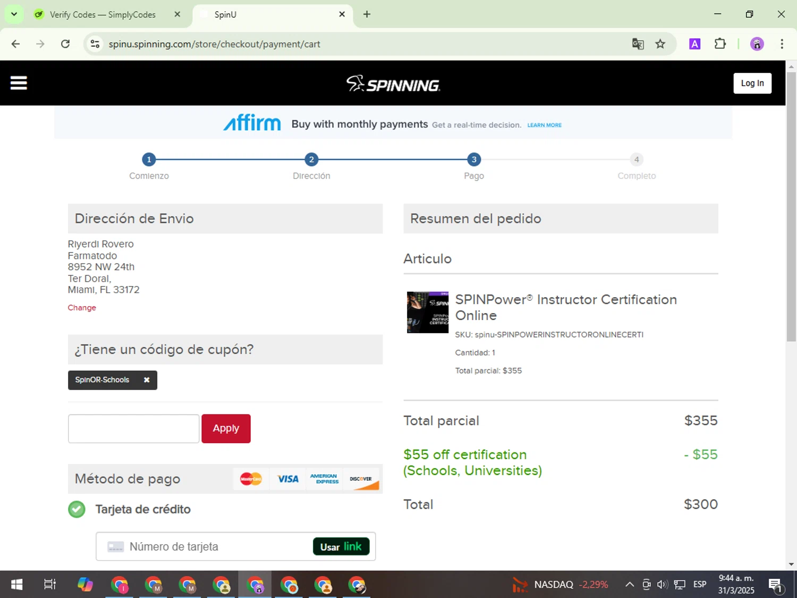Click the ESP language indicator

(700, 585)
